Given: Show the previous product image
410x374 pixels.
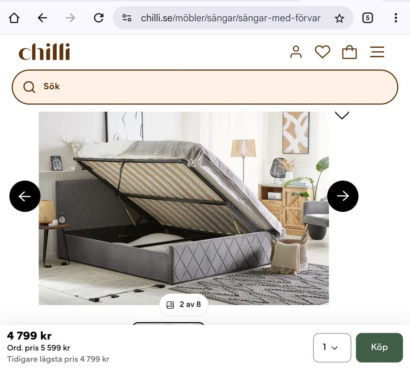Looking at the screenshot, I should coord(25,196).
